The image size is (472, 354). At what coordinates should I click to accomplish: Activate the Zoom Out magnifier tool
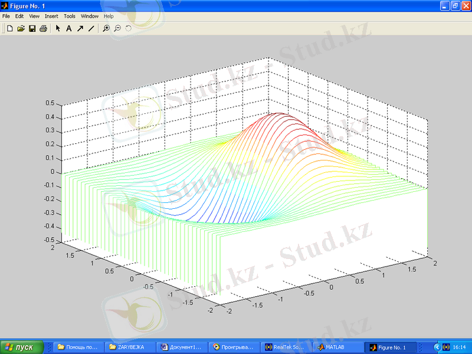click(x=117, y=28)
